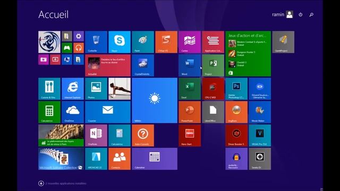Open the Excel tile
This screenshot has height=191, width=340.
(x=190, y=89)
